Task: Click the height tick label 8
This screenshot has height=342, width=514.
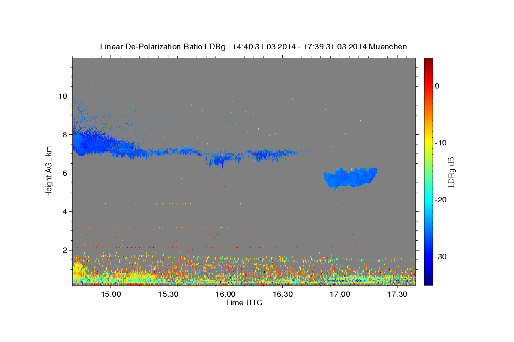Action: point(65,134)
